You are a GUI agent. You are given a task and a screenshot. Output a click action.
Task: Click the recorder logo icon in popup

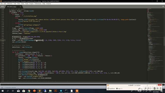tap(108, 85)
